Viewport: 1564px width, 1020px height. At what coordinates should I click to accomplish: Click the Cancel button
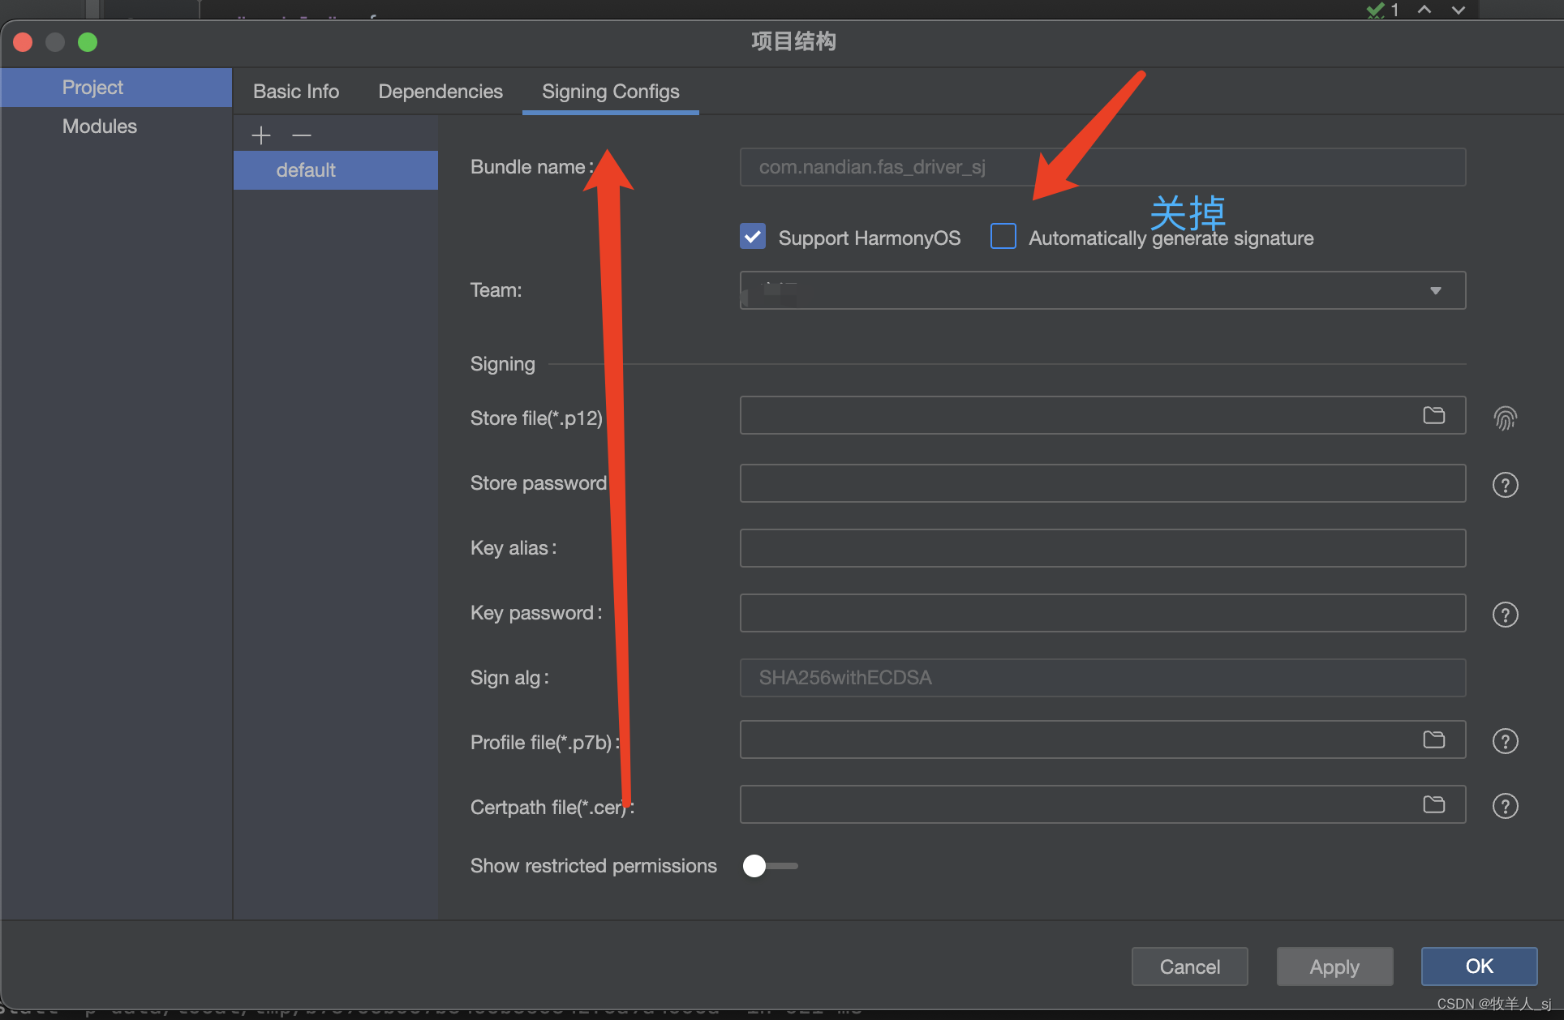[x=1189, y=966]
